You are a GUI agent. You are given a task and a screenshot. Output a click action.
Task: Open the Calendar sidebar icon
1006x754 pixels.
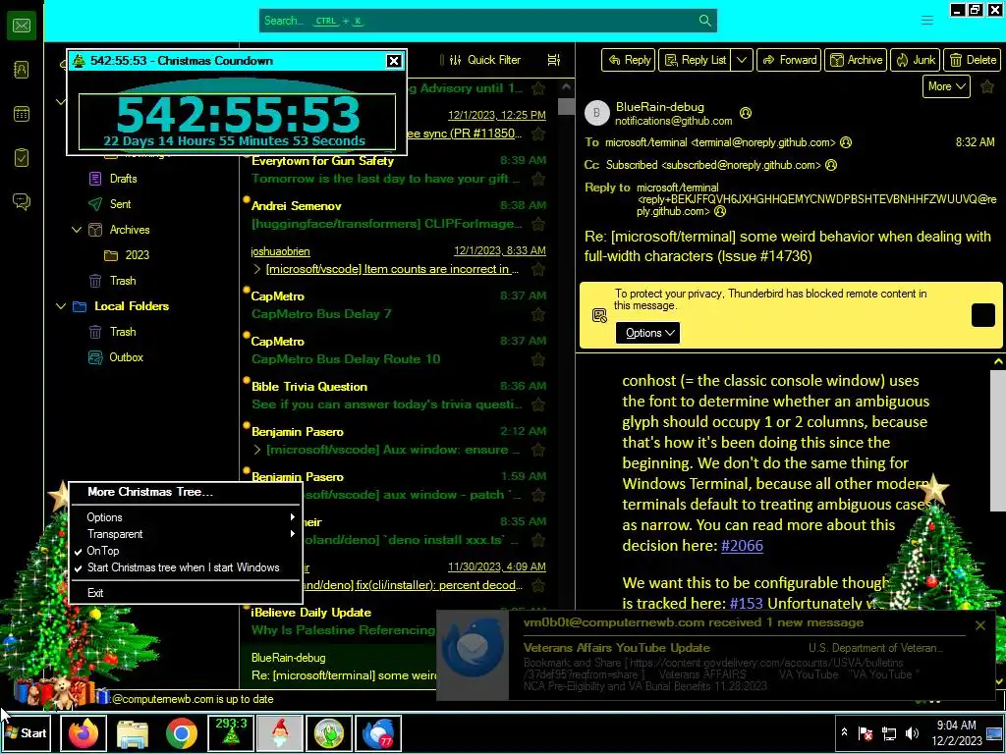click(22, 114)
